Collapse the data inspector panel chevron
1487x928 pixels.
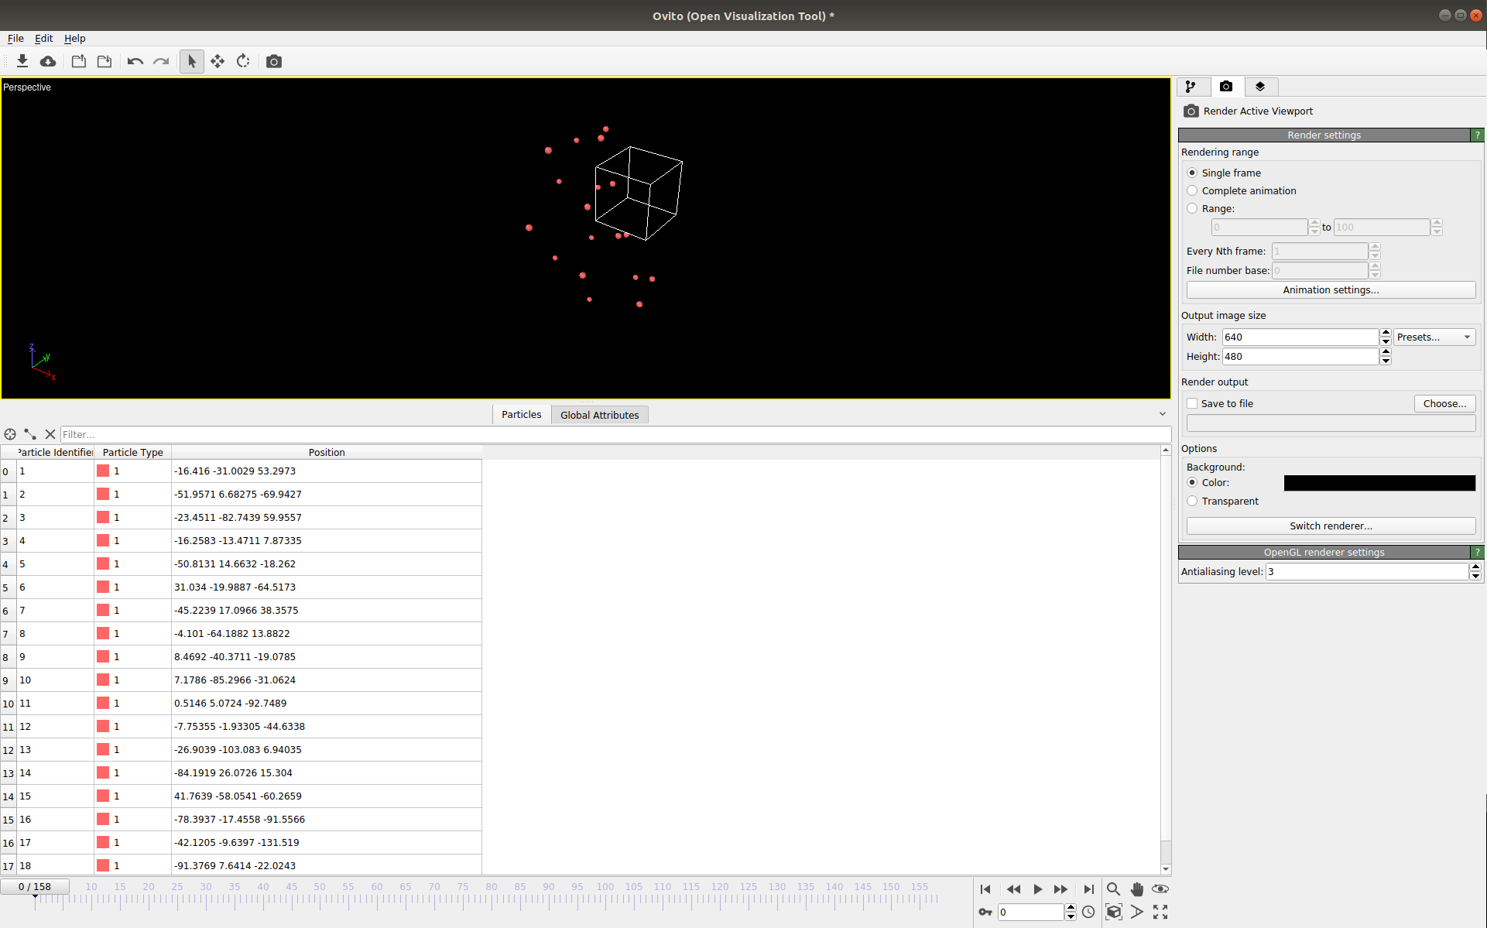(x=1162, y=414)
